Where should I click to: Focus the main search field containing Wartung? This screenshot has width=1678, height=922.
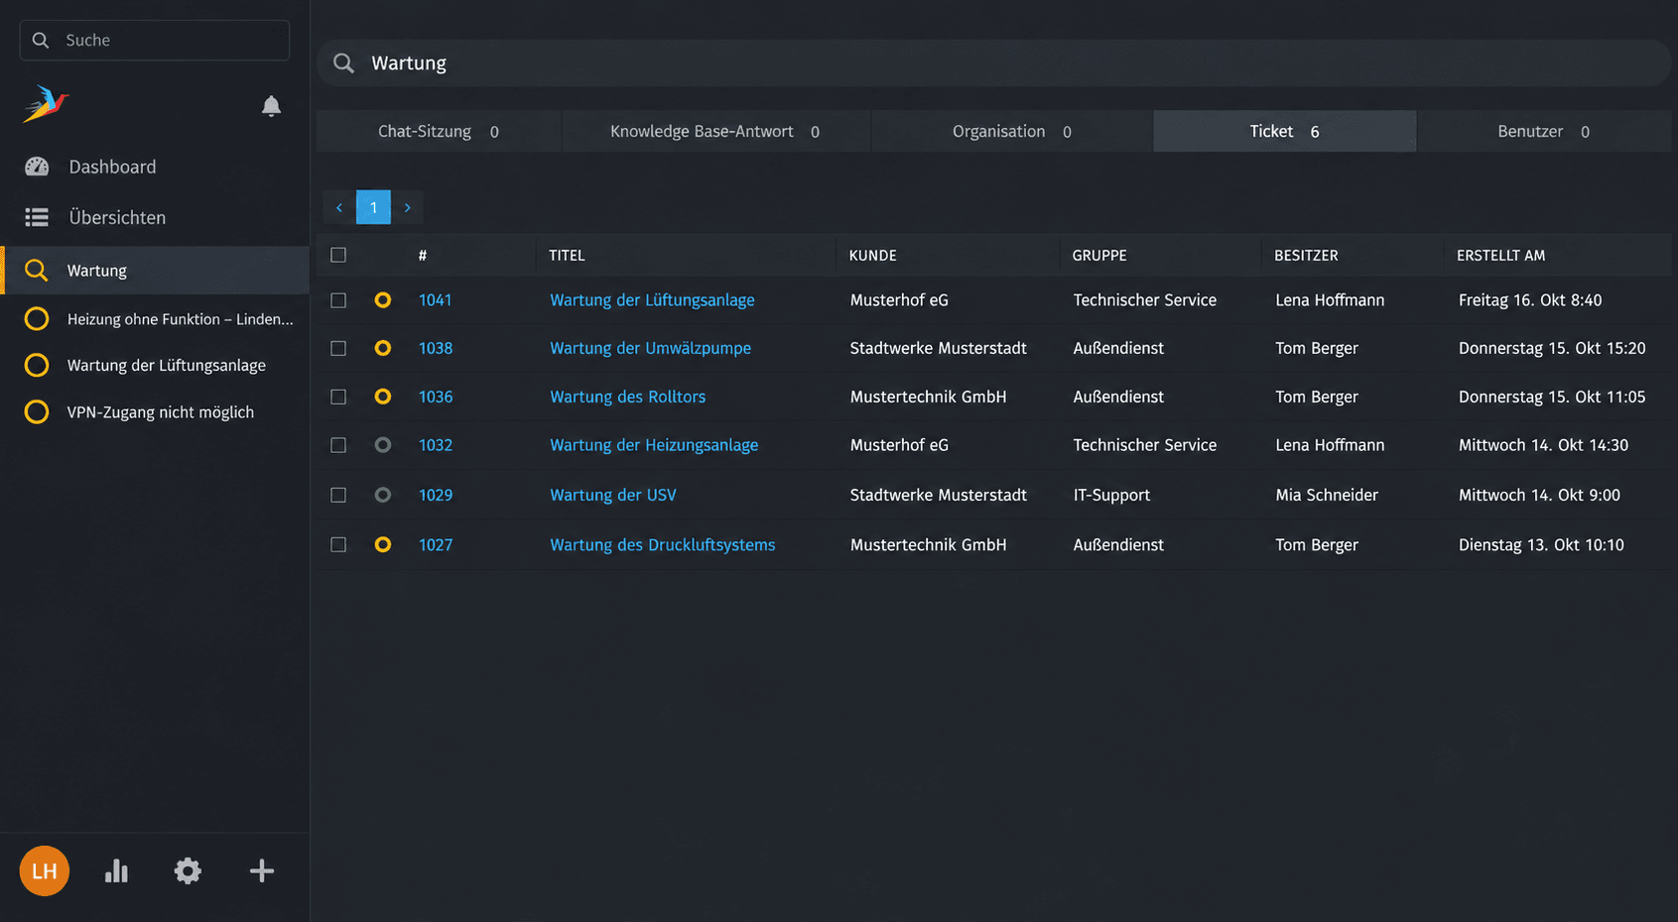[994, 63]
